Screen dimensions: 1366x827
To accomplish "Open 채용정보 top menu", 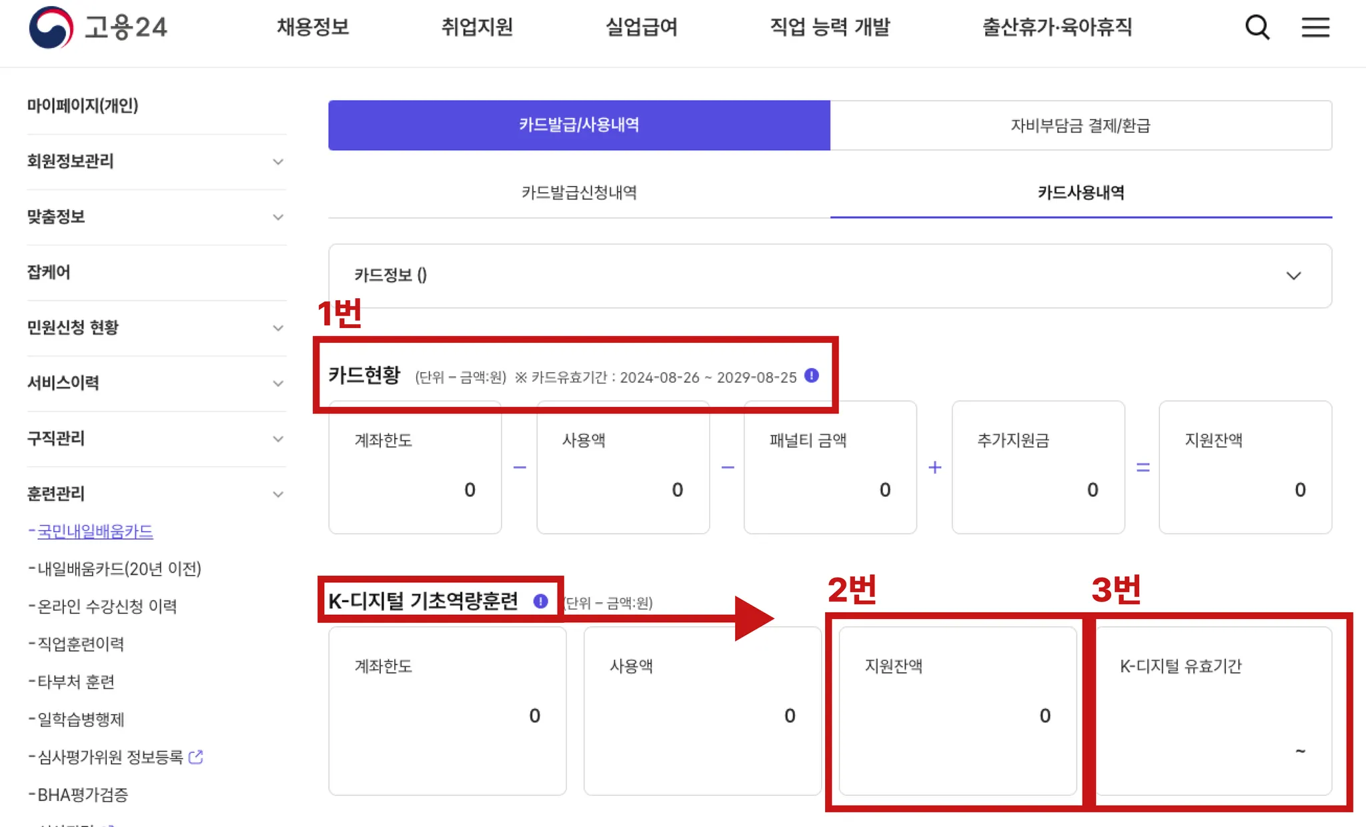I will point(312,27).
